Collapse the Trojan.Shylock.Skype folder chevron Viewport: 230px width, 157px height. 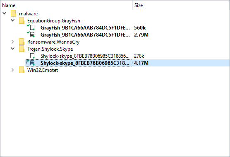point(13,49)
